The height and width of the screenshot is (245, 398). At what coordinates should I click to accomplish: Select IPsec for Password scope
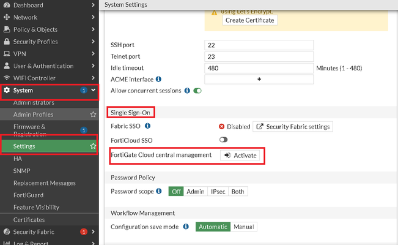point(218,192)
